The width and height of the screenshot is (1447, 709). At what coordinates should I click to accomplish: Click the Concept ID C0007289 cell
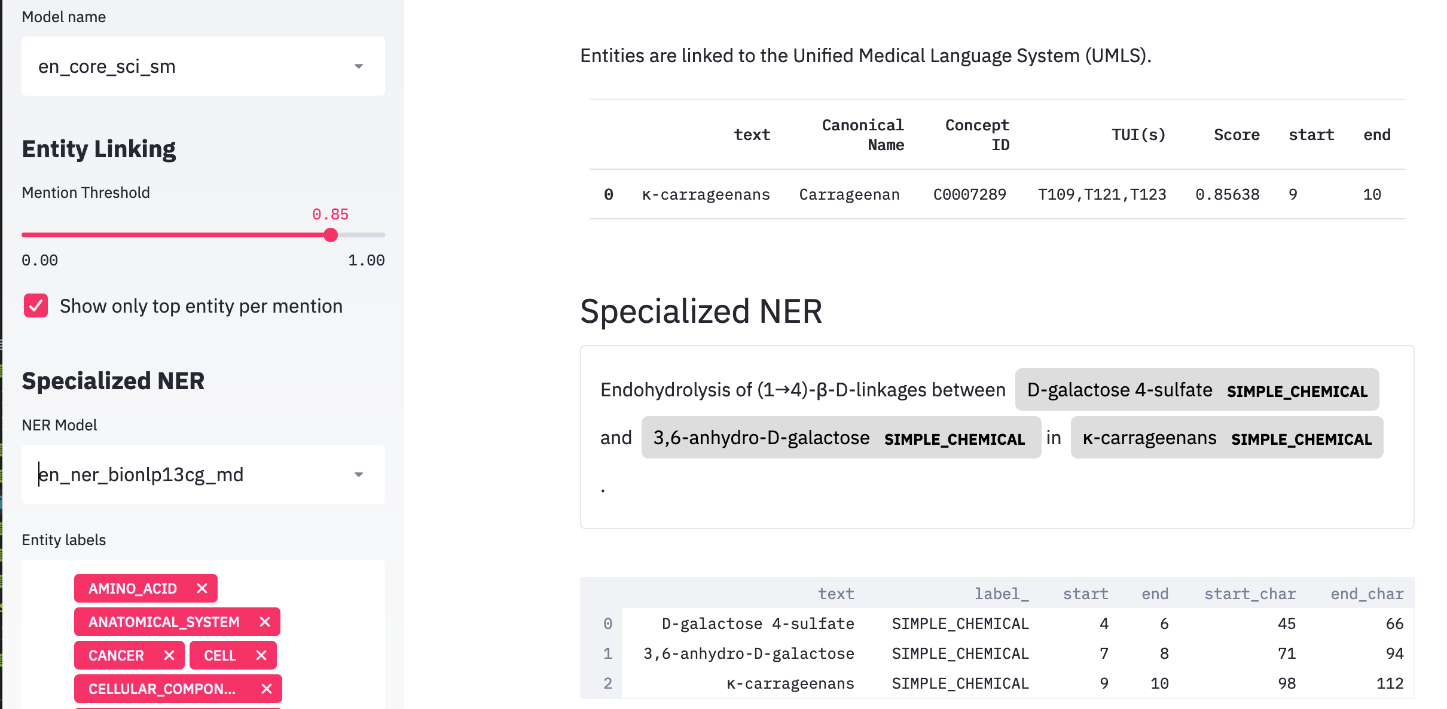[970, 194]
